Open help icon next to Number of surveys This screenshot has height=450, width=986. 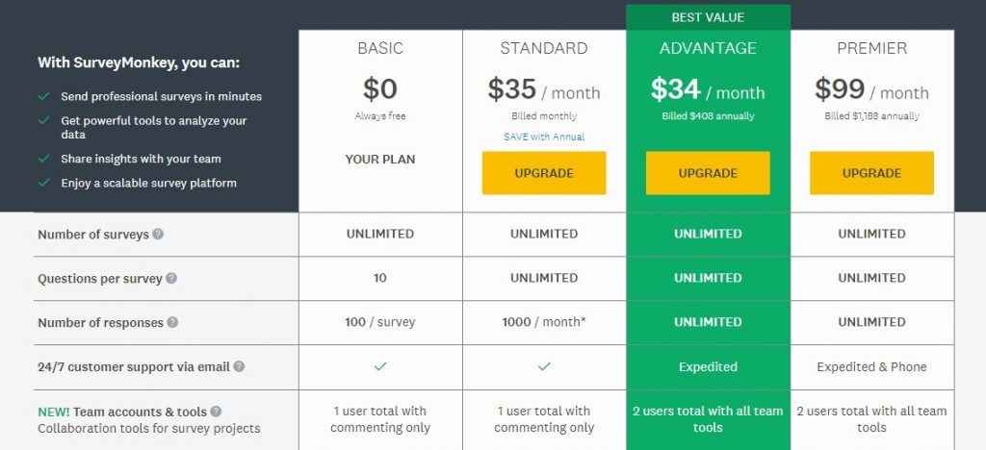[x=158, y=234]
